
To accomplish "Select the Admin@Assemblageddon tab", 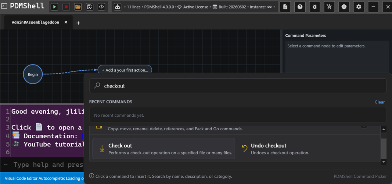I will pos(36,22).
